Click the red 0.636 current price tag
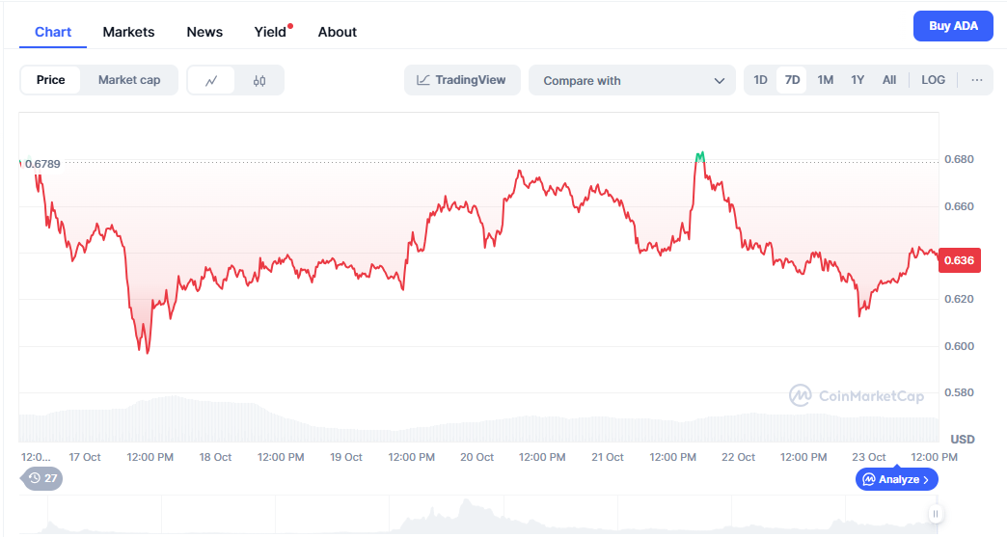 point(959,260)
